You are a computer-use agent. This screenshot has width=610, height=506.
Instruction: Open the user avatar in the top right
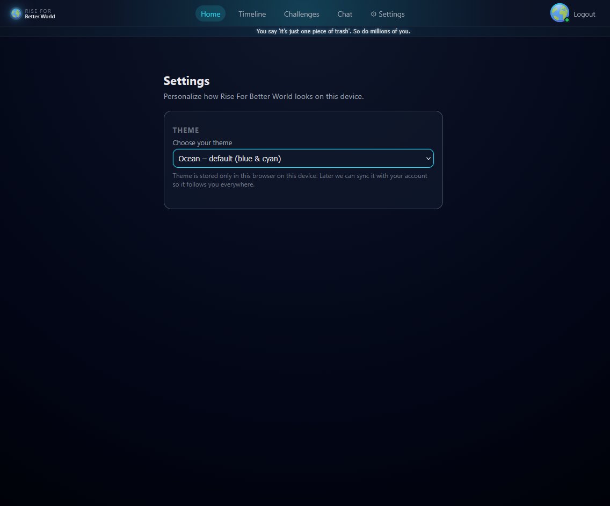560,12
